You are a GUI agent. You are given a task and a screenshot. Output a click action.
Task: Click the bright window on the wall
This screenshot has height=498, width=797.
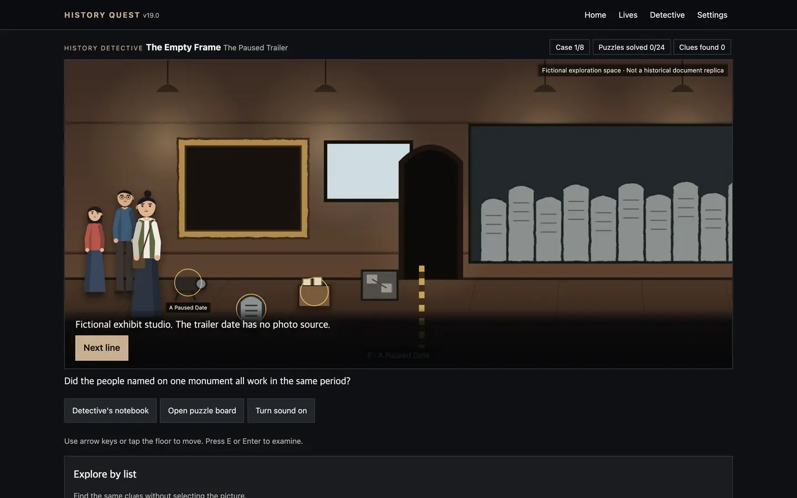[364, 171]
